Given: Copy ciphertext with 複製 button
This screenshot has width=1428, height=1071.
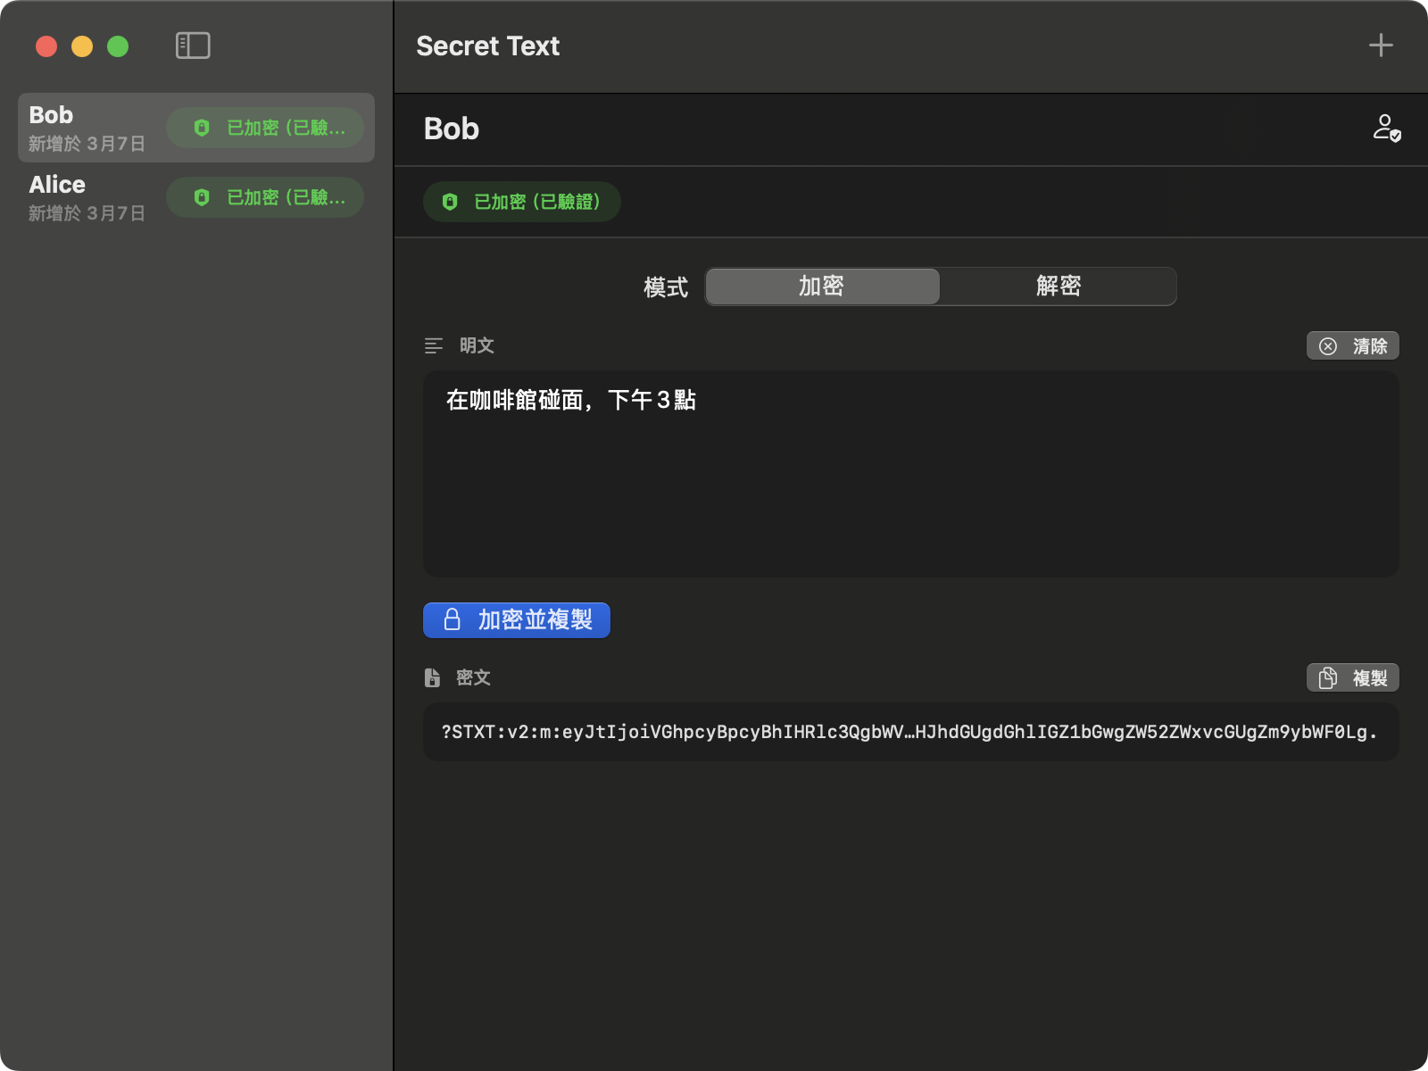Looking at the screenshot, I should click(1352, 678).
